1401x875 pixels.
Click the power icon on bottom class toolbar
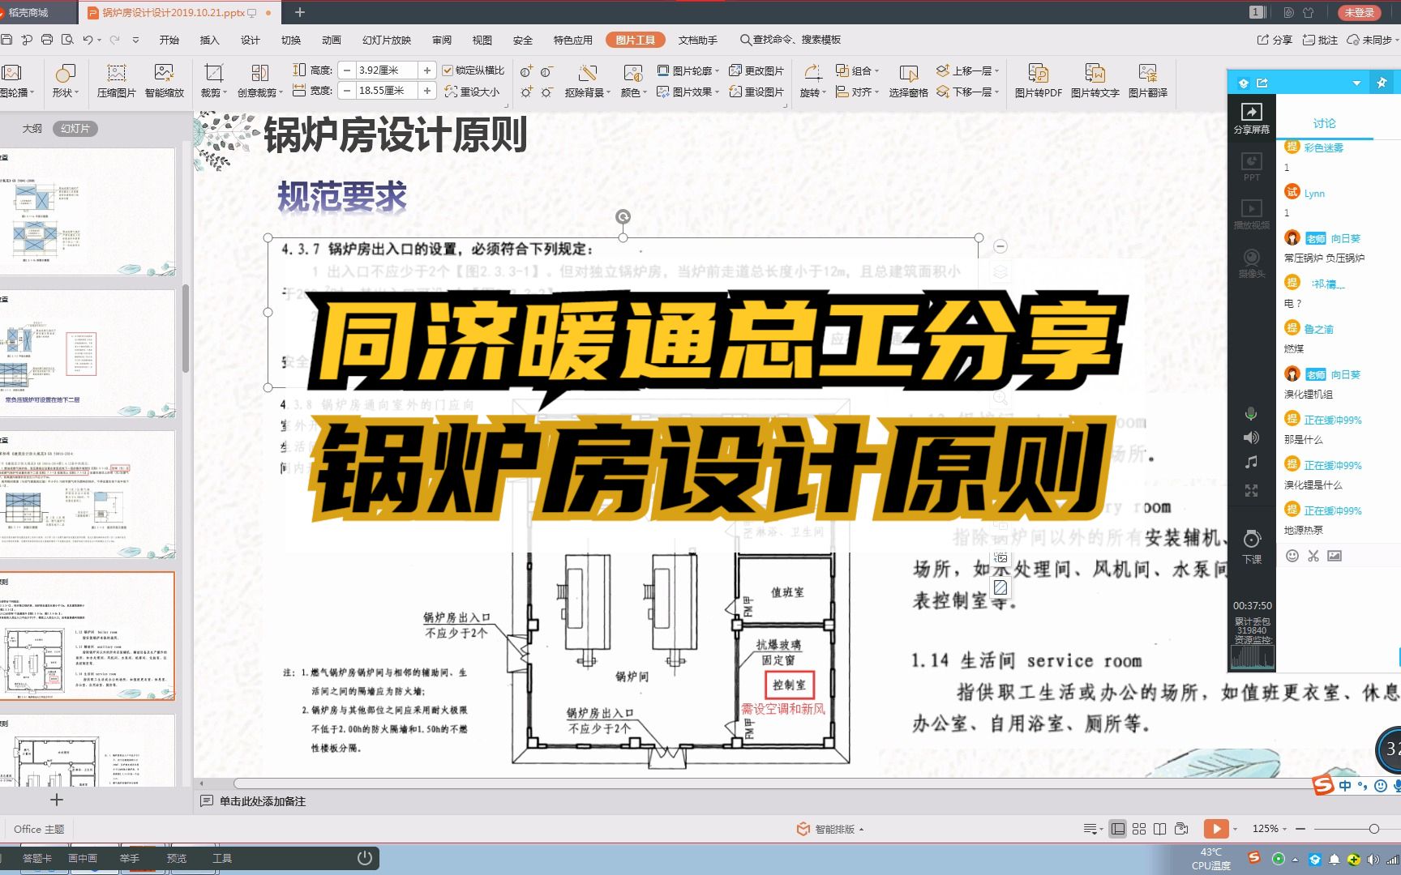(365, 858)
